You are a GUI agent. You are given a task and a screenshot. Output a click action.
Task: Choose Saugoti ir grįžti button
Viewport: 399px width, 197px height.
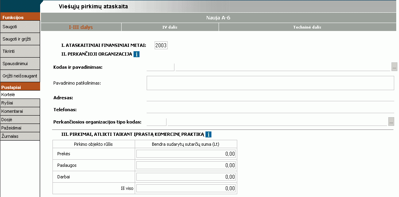(20, 39)
